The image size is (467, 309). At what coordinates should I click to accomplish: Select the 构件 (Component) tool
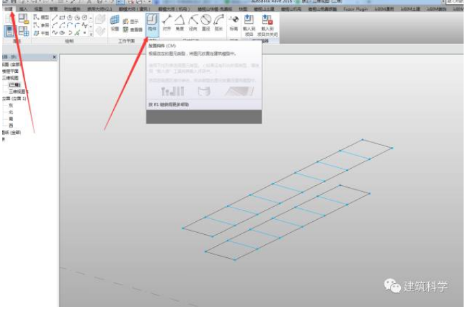[x=152, y=24]
